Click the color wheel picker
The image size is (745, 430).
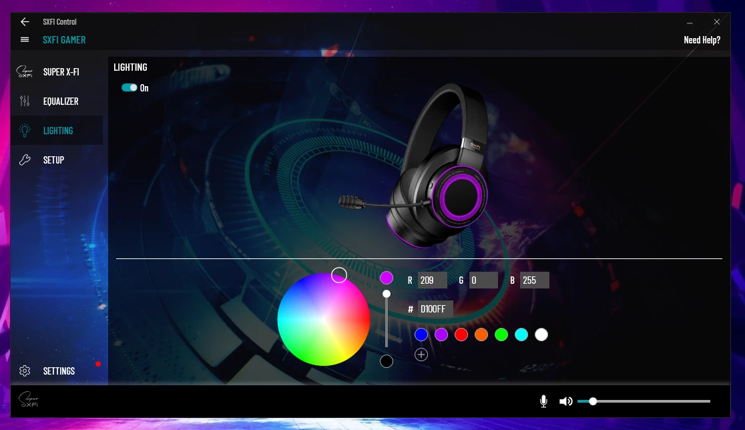tap(324, 319)
